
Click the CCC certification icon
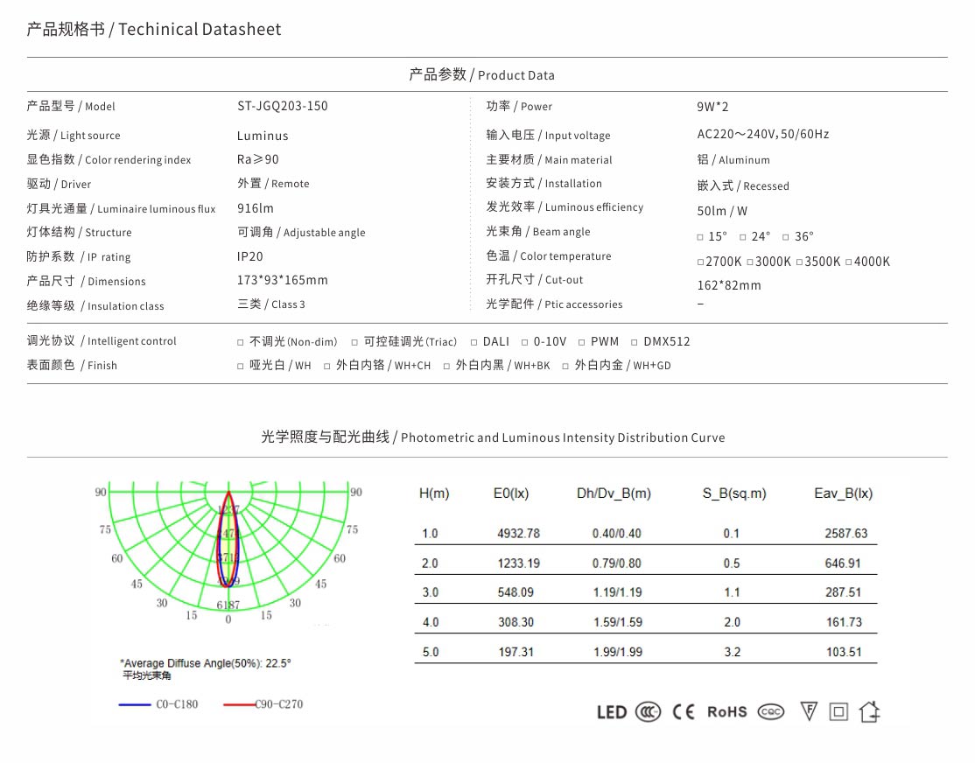click(648, 712)
